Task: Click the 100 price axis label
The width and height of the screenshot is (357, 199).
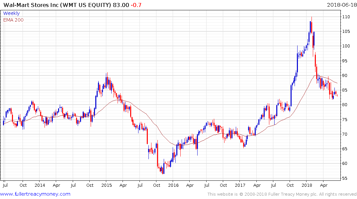Action: [346, 46]
